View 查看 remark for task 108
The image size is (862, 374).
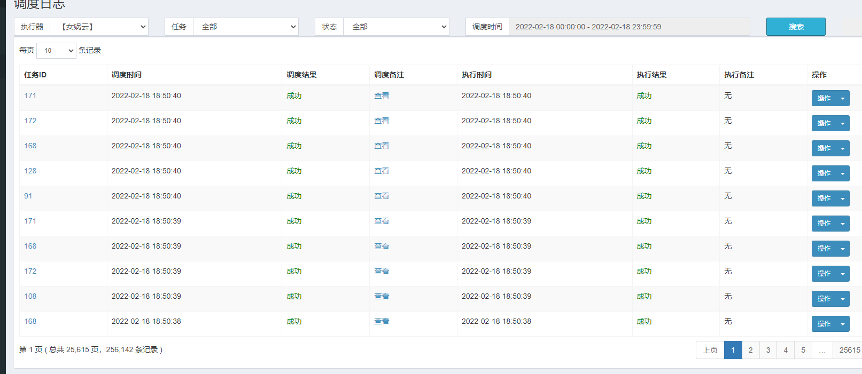click(x=382, y=296)
